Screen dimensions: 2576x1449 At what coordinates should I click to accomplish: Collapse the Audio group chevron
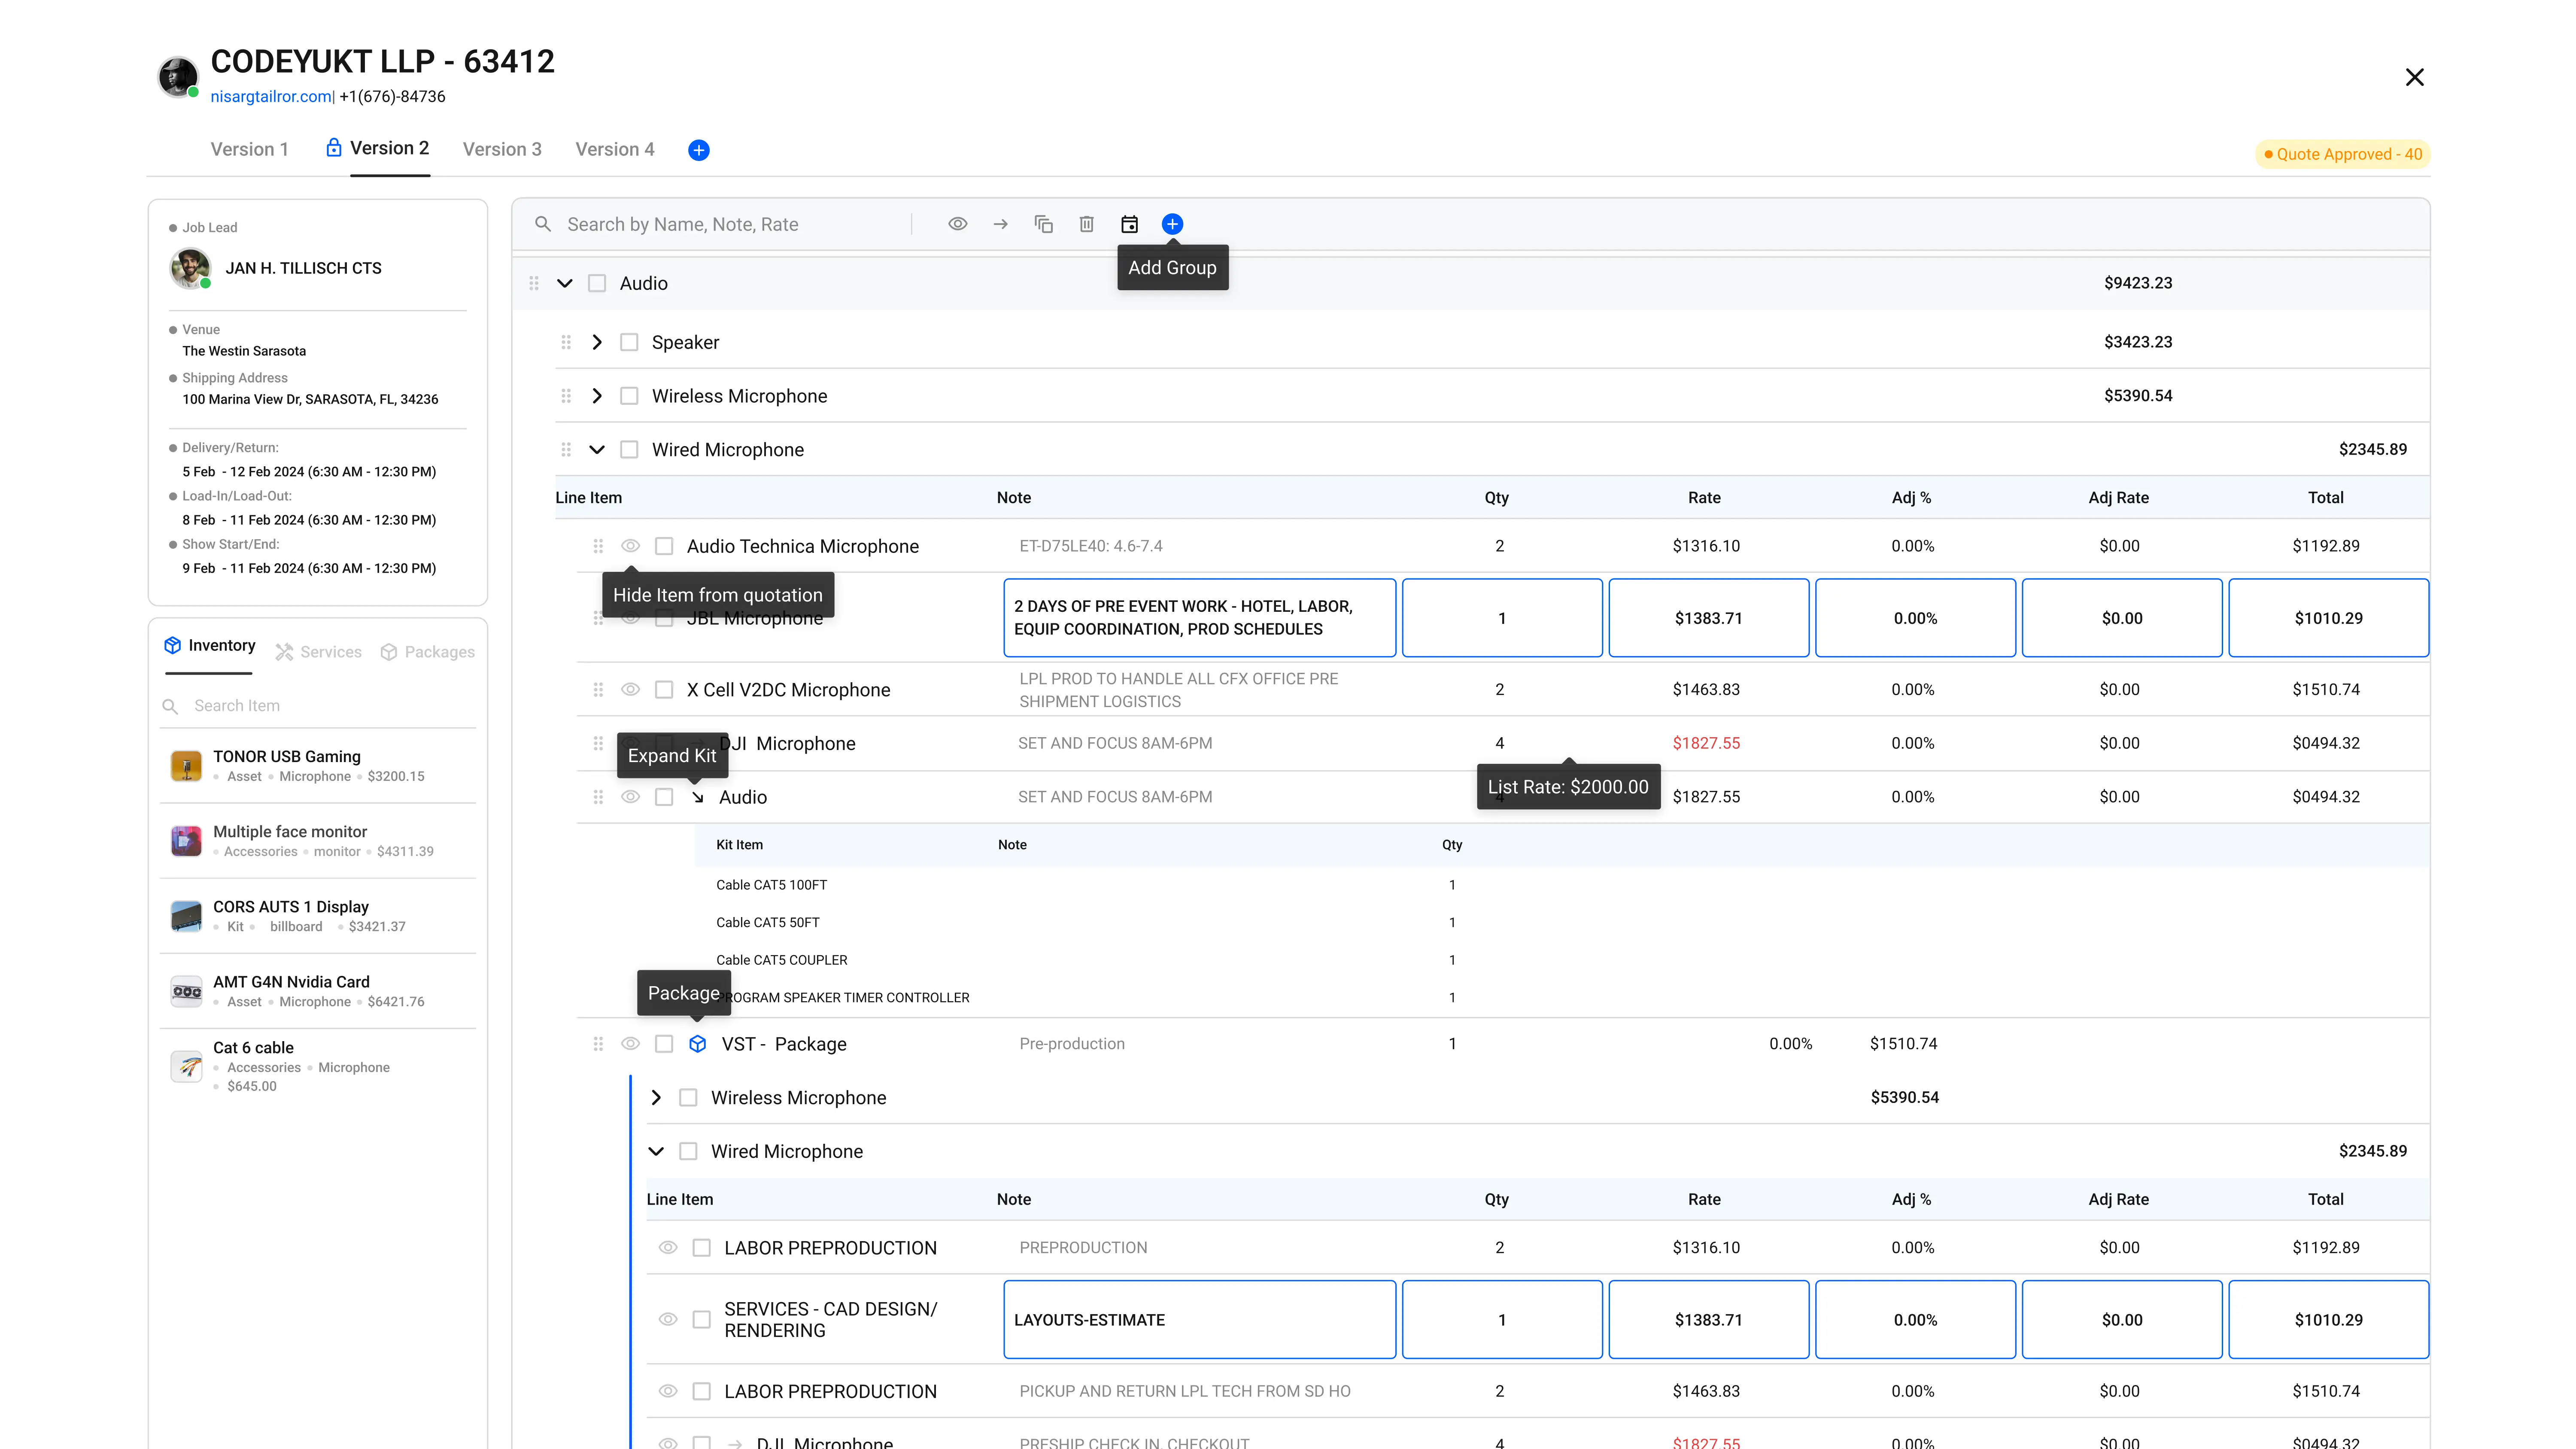(565, 283)
